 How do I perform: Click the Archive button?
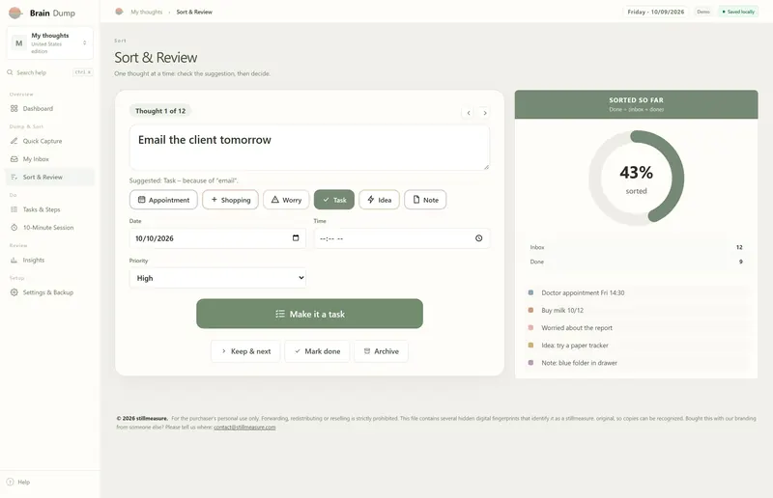pyautogui.click(x=381, y=351)
